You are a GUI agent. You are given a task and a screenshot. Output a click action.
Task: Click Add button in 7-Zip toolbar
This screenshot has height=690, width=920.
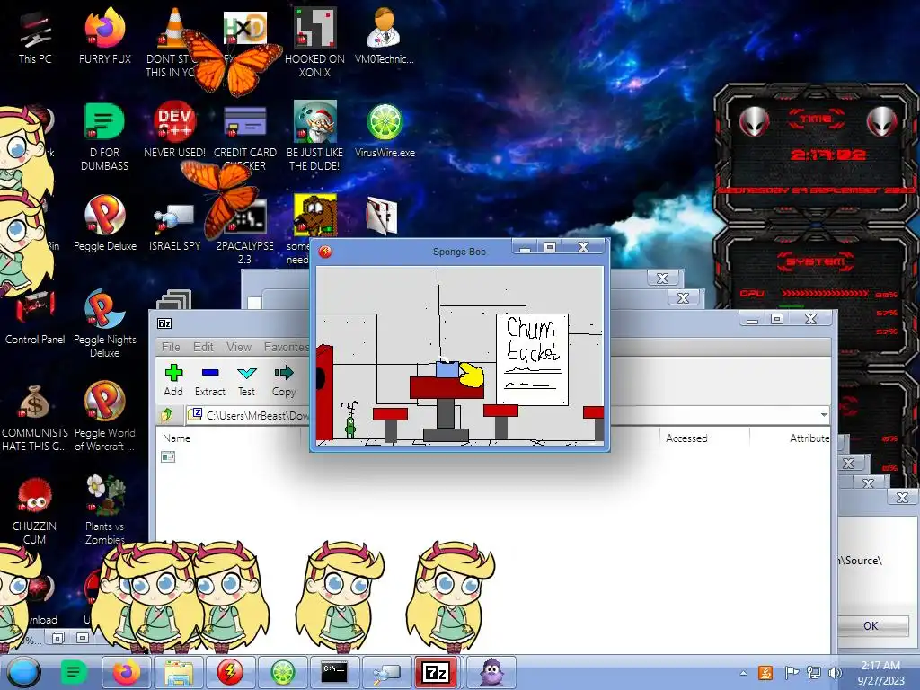point(173,380)
